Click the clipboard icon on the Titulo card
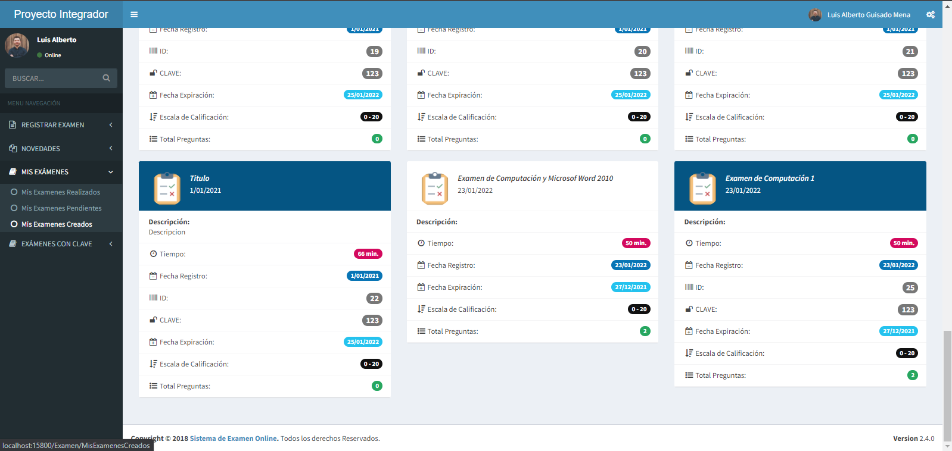 [x=167, y=189]
